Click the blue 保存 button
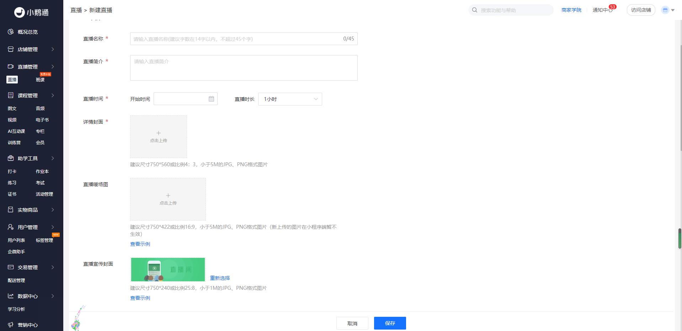The width and height of the screenshot is (682, 331). tap(390, 323)
